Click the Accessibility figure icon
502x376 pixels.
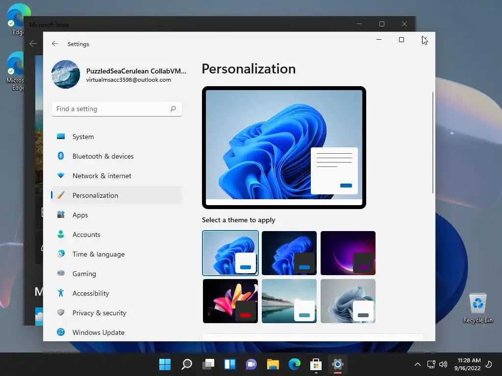click(60, 293)
